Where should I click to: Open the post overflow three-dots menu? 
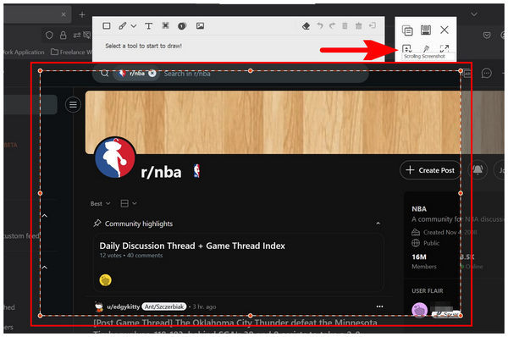pyautogui.click(x=379, y=307)
